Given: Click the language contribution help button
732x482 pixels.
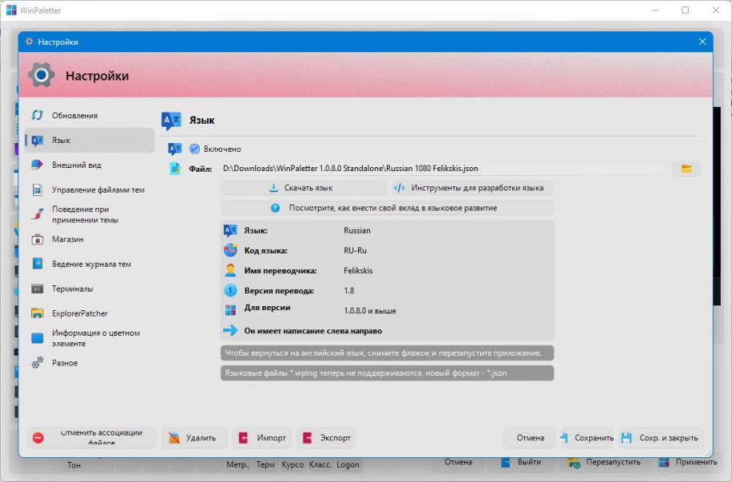Looking at the screenshot, I should click(x=388, y=208).
